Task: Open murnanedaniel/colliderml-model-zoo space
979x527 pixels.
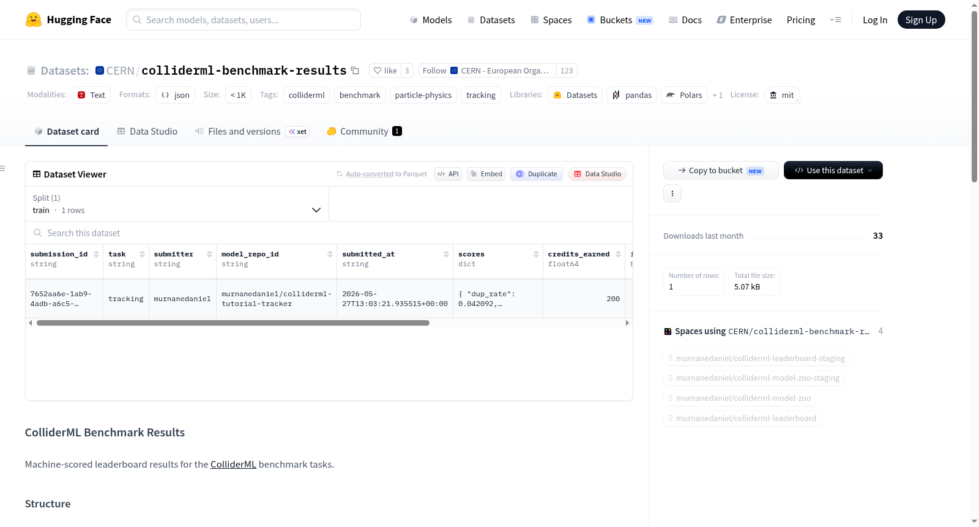Action: click(740, 398)
